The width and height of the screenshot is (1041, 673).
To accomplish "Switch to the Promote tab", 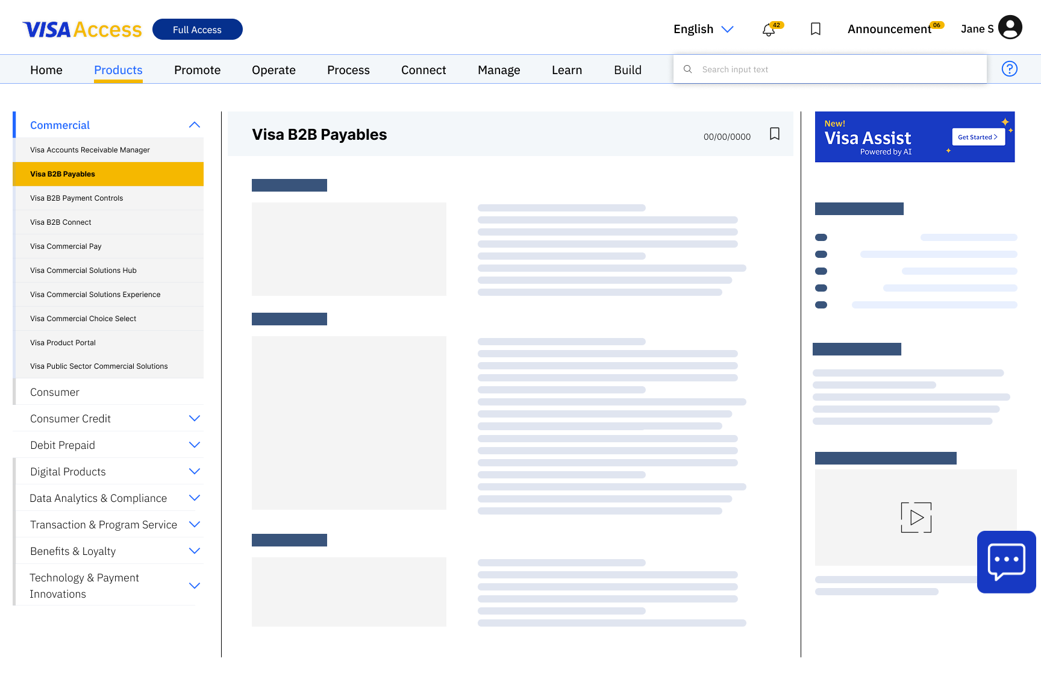I will point(198,70).
